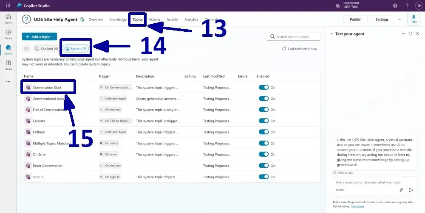The image size is (425, 213).
Task: Go to Home in left sidebar
Action: point(8,19)
